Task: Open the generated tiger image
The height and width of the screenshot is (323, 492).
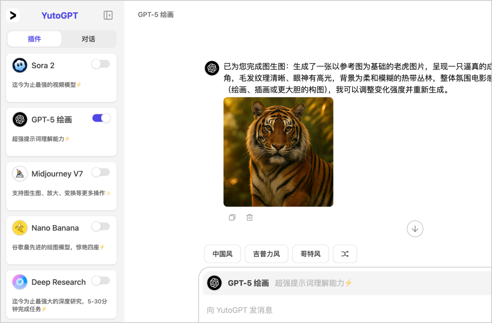Action: coord(278,152)
